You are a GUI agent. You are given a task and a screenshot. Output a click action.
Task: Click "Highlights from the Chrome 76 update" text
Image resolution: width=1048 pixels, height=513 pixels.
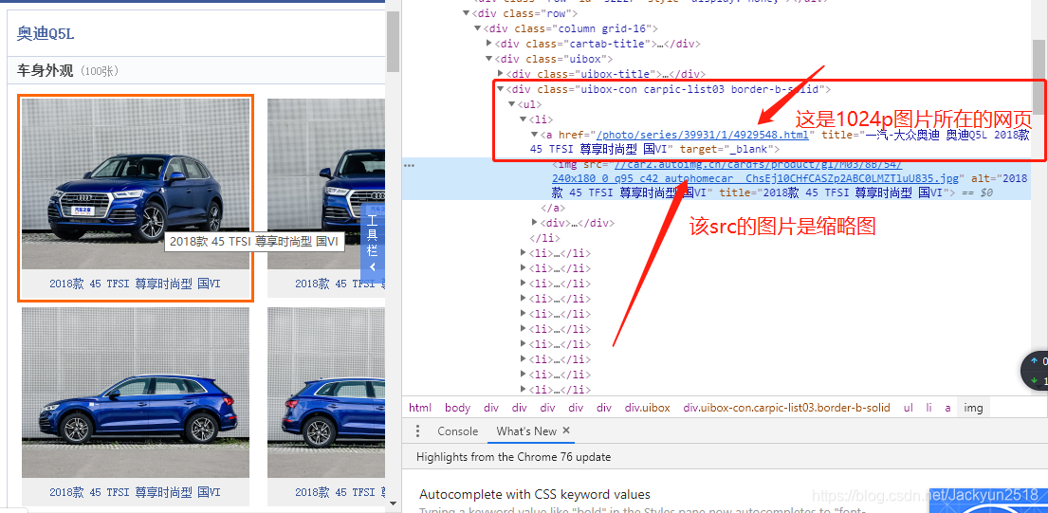click(513, 458)
